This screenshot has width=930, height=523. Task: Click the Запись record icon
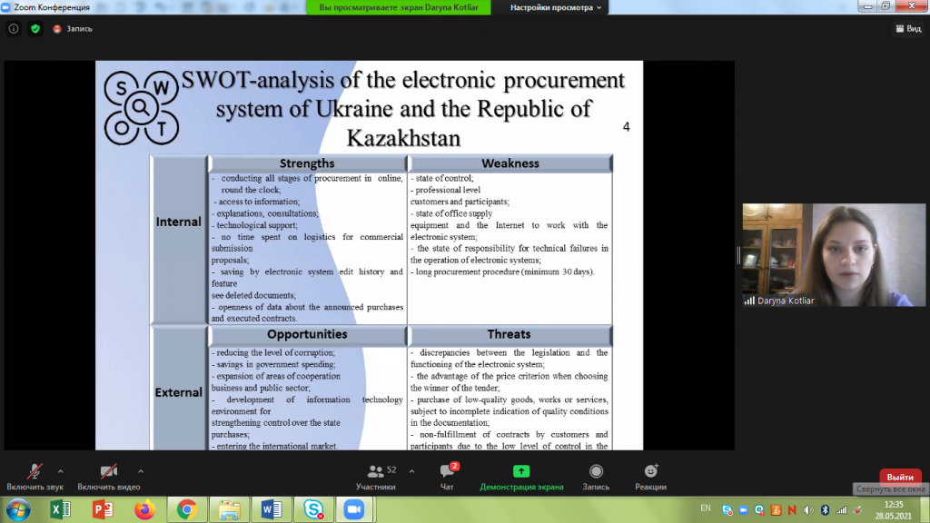tap(596, 477)
